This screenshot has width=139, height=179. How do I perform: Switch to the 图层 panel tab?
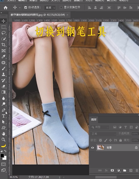[x=94, y=120]
